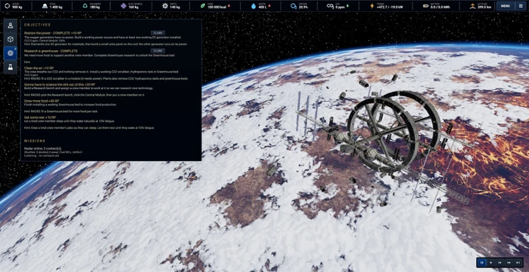
Task: Open the cube-shaped modules panel icon
Action: pos(11,40)
